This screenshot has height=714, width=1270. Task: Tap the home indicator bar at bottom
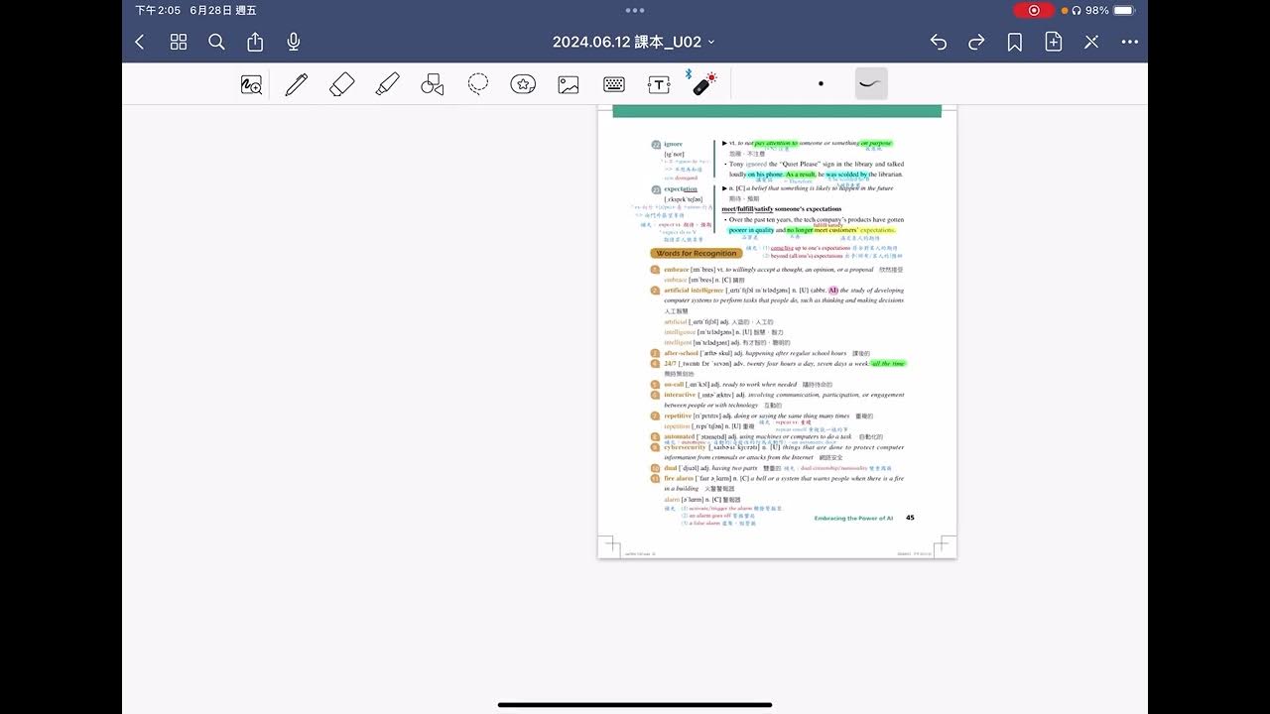tap(635, 705)
